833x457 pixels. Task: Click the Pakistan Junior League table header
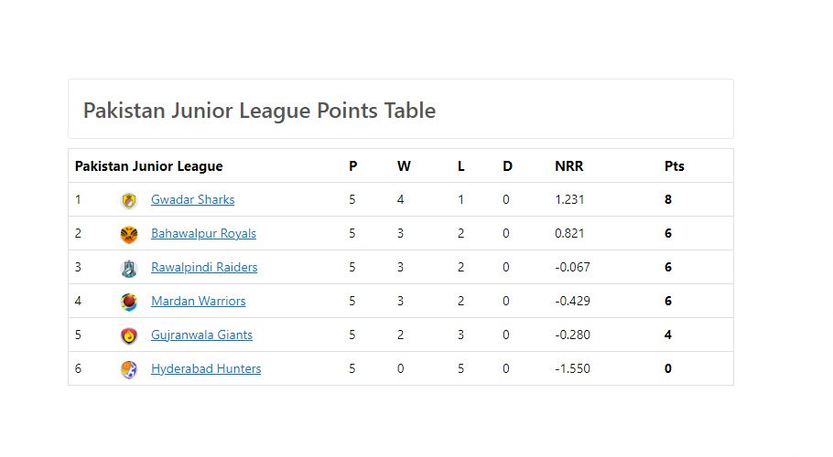pos(148,166)
